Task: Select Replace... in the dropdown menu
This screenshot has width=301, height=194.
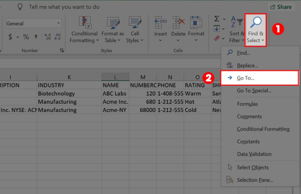Action: [x=247, y=65]
